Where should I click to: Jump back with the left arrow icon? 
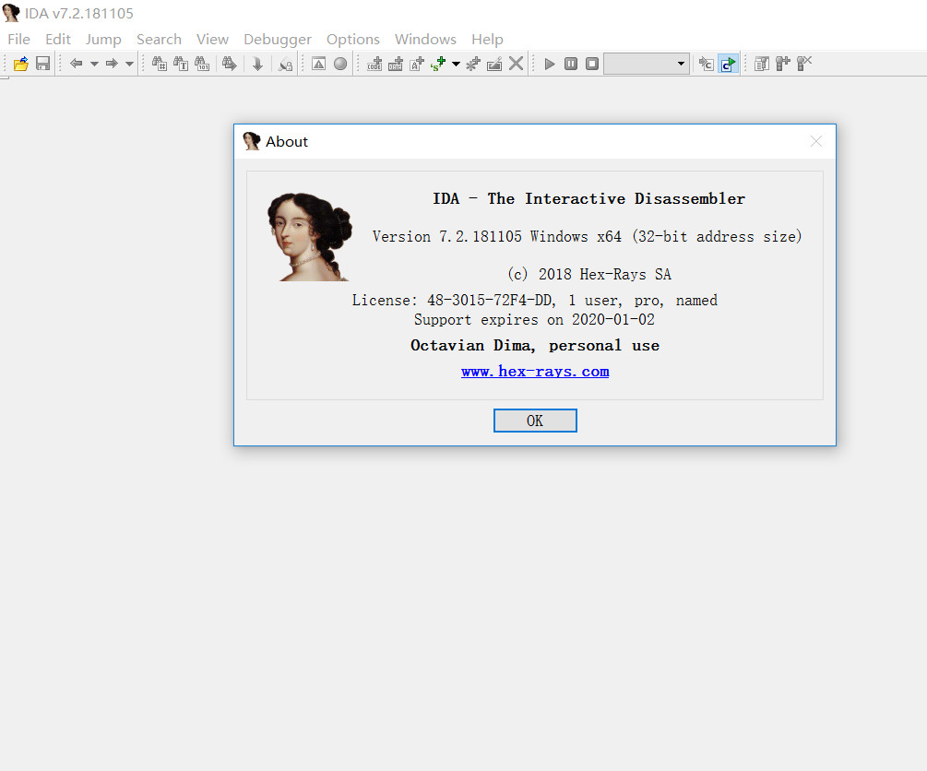(x=77, y=64)
